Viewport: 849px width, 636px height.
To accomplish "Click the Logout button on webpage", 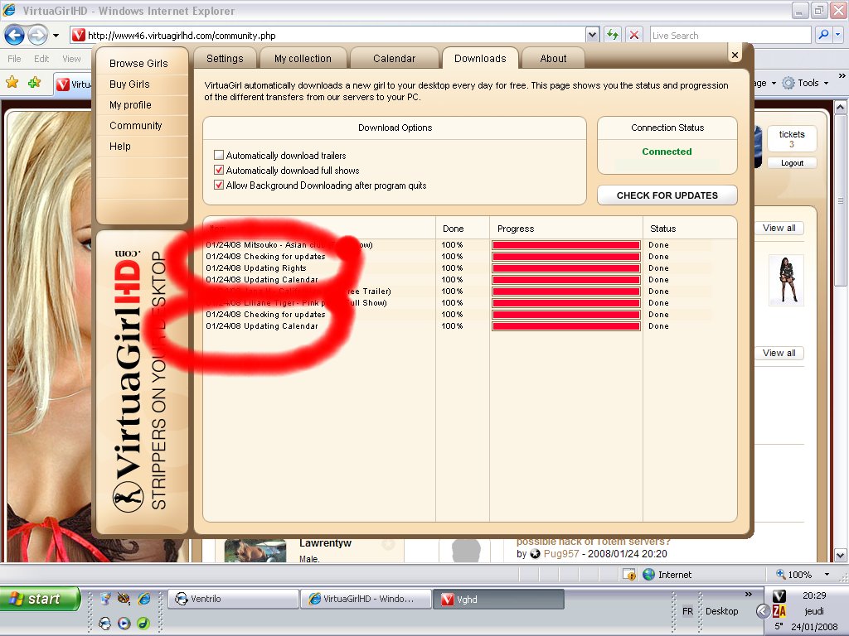I will tap(792, 163).
